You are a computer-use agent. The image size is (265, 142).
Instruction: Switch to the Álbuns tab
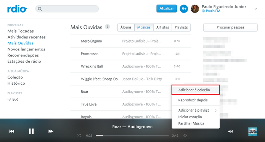point(126,27)
